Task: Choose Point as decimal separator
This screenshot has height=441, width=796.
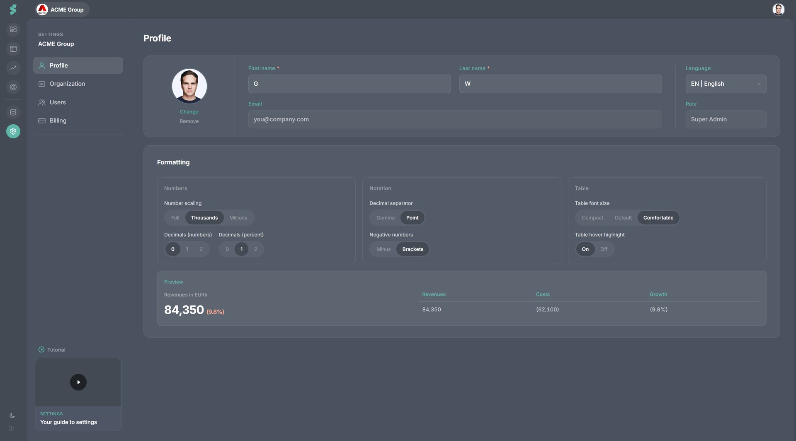Action: [413, 218]
